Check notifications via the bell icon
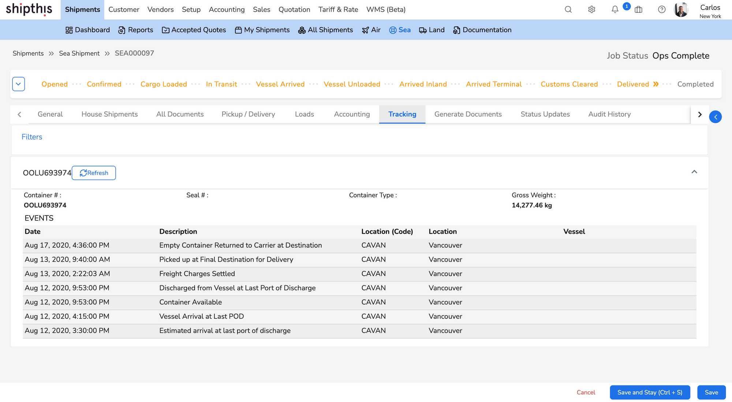The image size is (732, 402). coord(615,10)
